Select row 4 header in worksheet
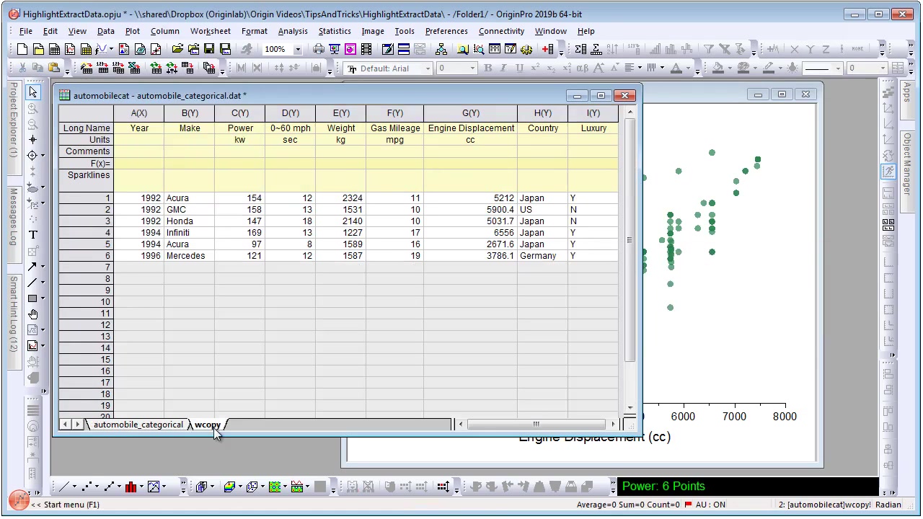The width and height of the screenshot is (923, 519). click(x=86, y=233)
